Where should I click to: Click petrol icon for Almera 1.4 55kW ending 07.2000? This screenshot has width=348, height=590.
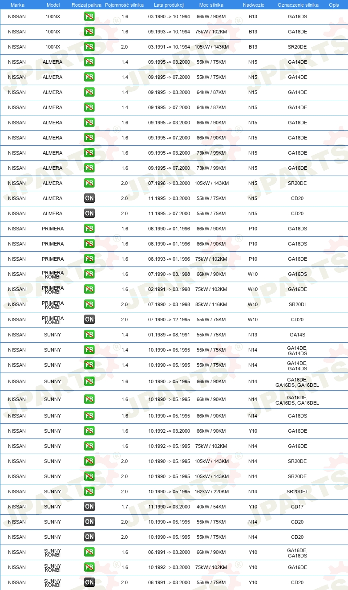pos(89,77)
